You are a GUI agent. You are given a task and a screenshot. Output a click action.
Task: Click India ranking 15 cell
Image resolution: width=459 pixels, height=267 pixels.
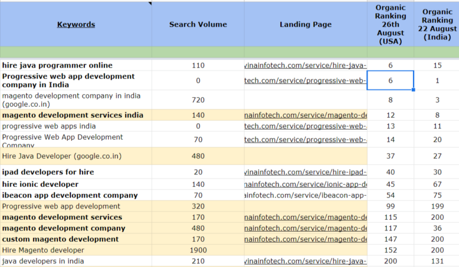pyautogui.click(x=437, y=65)
